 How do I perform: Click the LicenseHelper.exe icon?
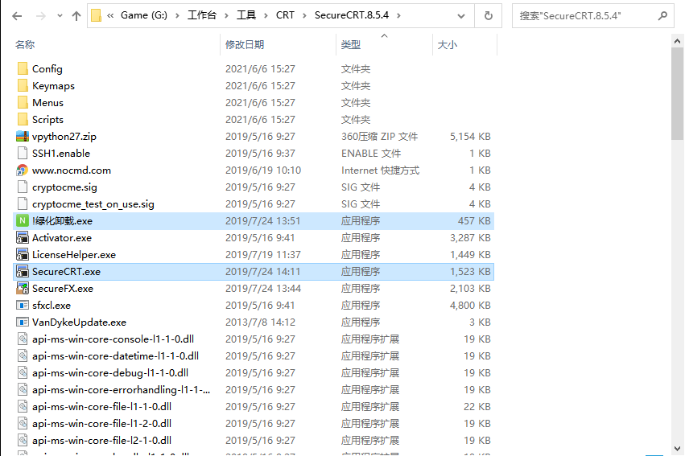pos(23,255)
